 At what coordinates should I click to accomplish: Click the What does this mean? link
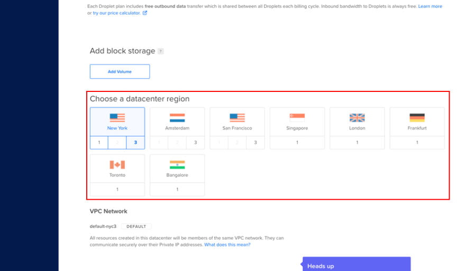coord(227,245)
